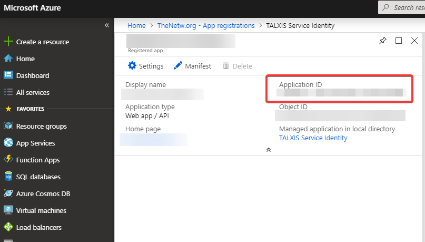Viewport: 425px width, 242px height.
Task: Click the 'Application type' label
Action: click(x=150, y=107)
